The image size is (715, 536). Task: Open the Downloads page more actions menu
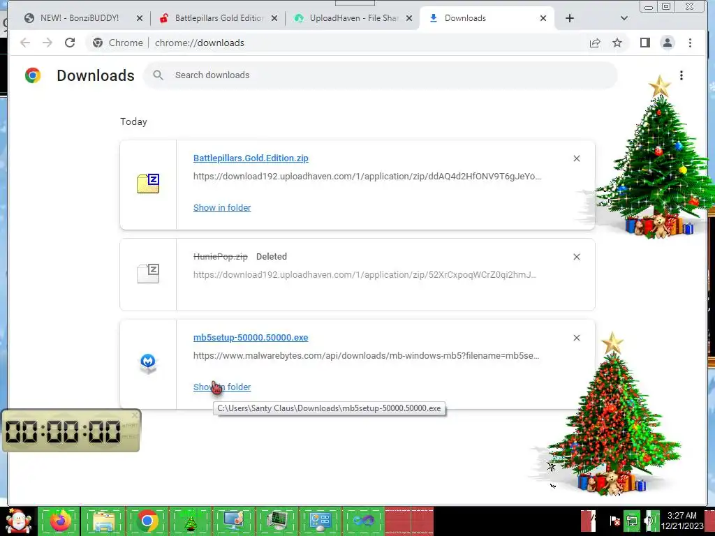(681, 75)
